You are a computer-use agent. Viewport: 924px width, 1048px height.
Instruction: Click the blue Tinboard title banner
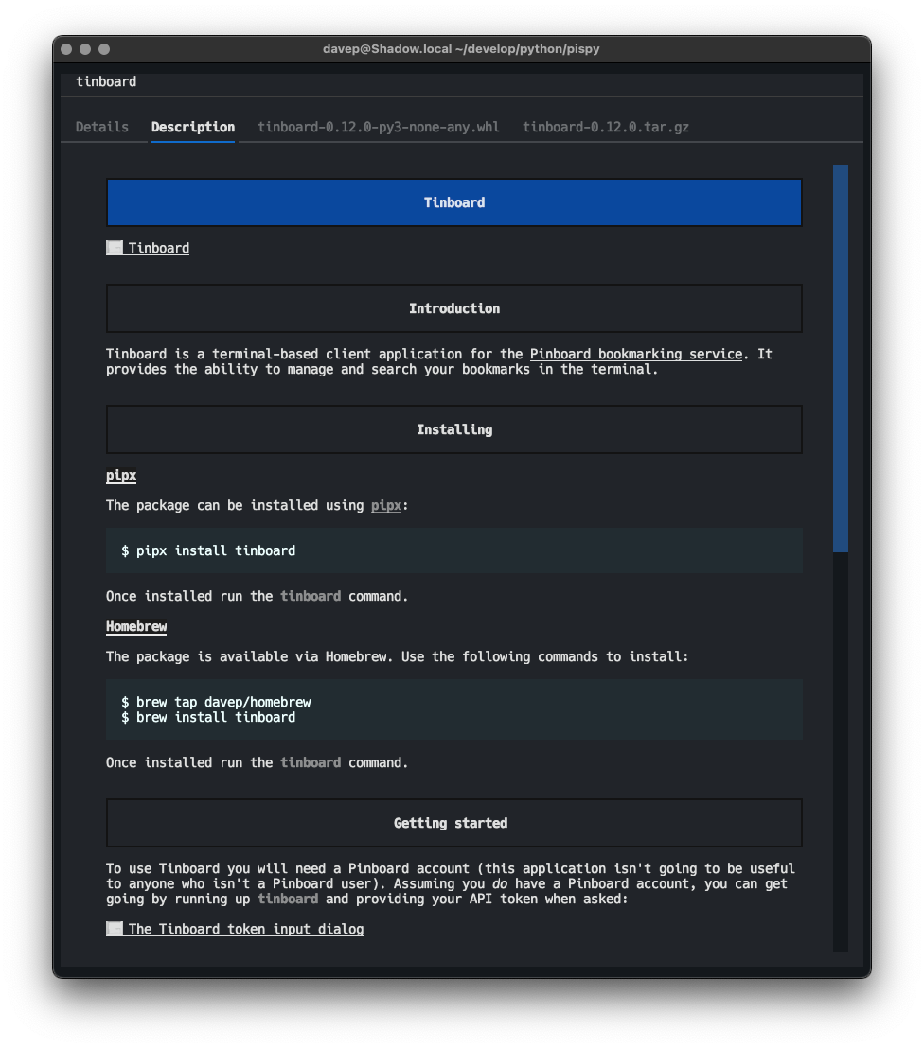(x=453, y=201)
